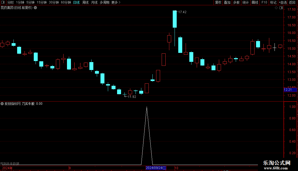Toggle the side panel icon in chart corner

(281, 8)
